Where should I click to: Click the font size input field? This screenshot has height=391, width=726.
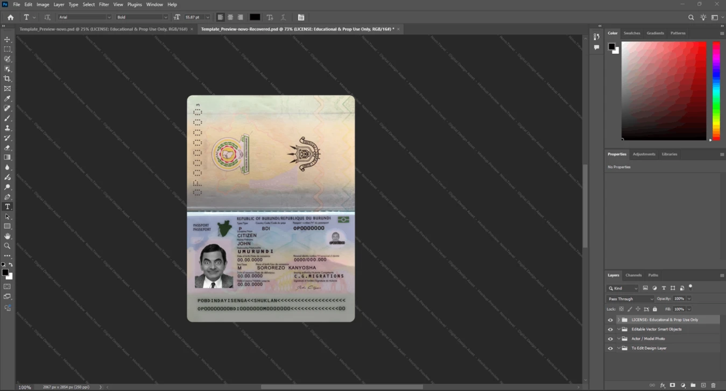click(194, 17)
